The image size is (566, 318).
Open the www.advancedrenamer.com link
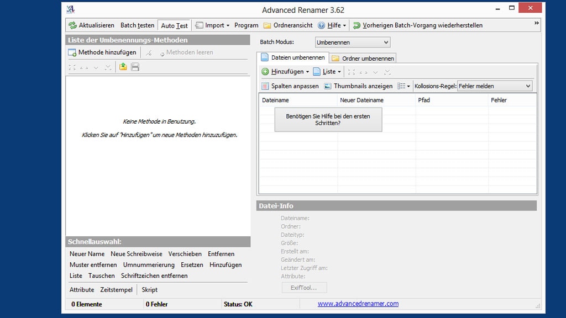point(358,304)
